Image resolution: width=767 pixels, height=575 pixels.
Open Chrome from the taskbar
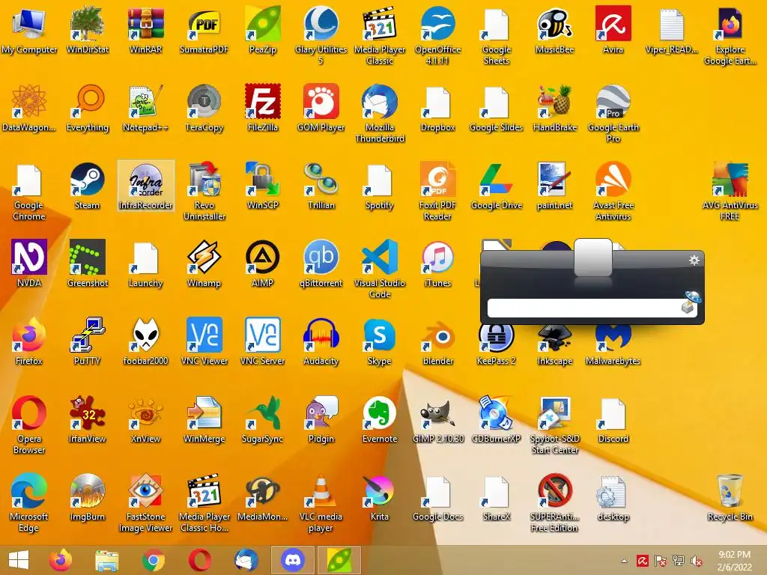click(153, 560)
